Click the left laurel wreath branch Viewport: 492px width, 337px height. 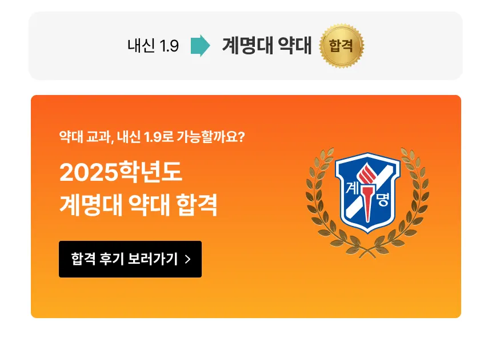pos(330,201)
